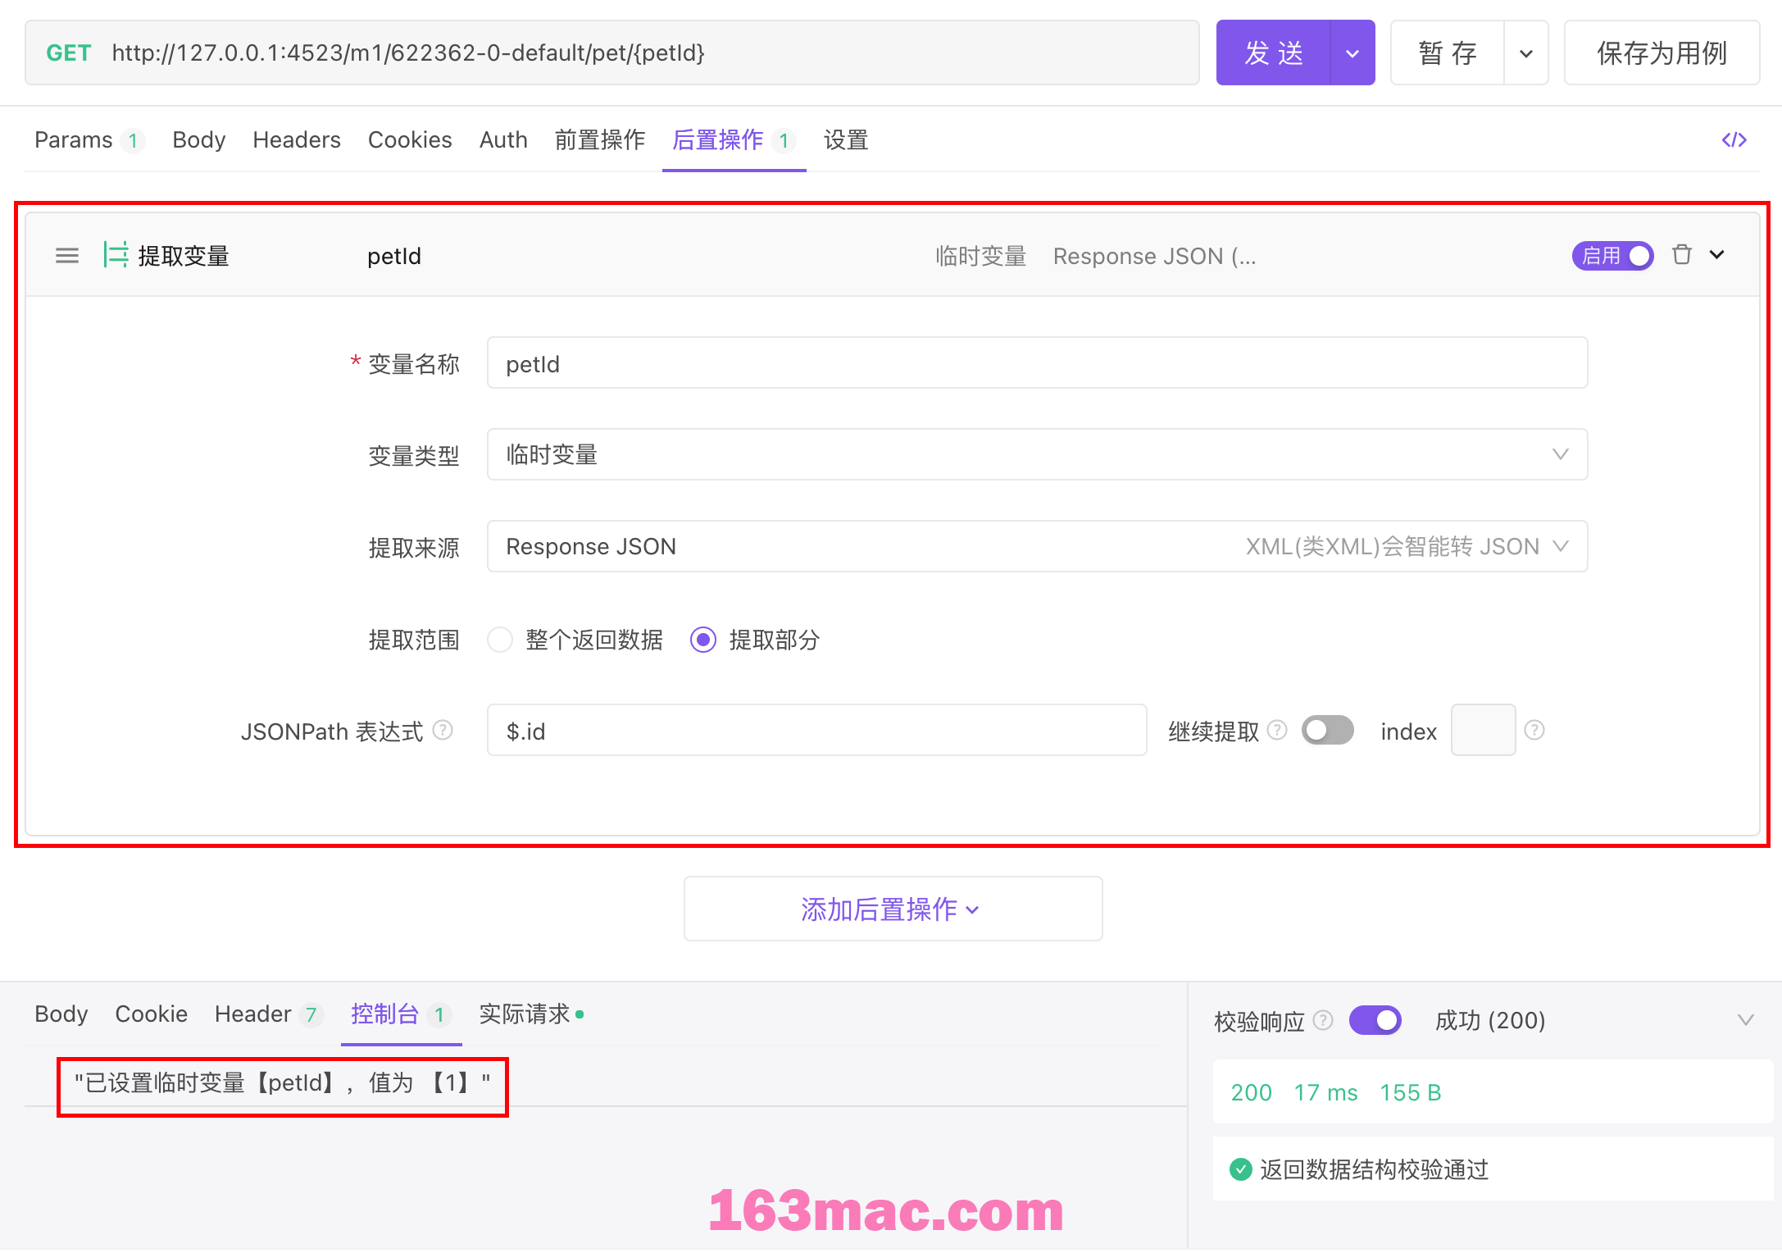The width and height of the screenshot is (1782, 1253).
Task: Open the response Cookie tab
Action: click(x=151, y=1014)
